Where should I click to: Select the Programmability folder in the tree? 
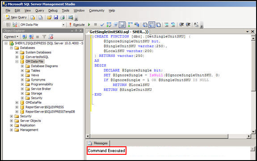(42, 85)
